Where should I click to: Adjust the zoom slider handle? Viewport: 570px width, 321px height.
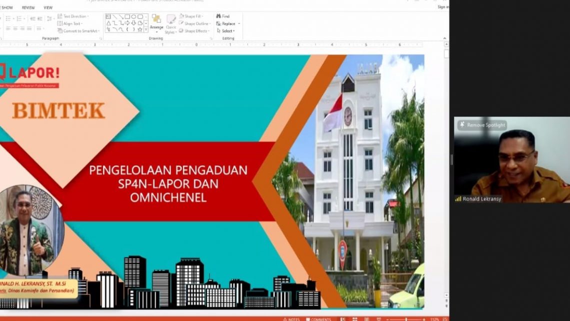click(x=406, y=319)
